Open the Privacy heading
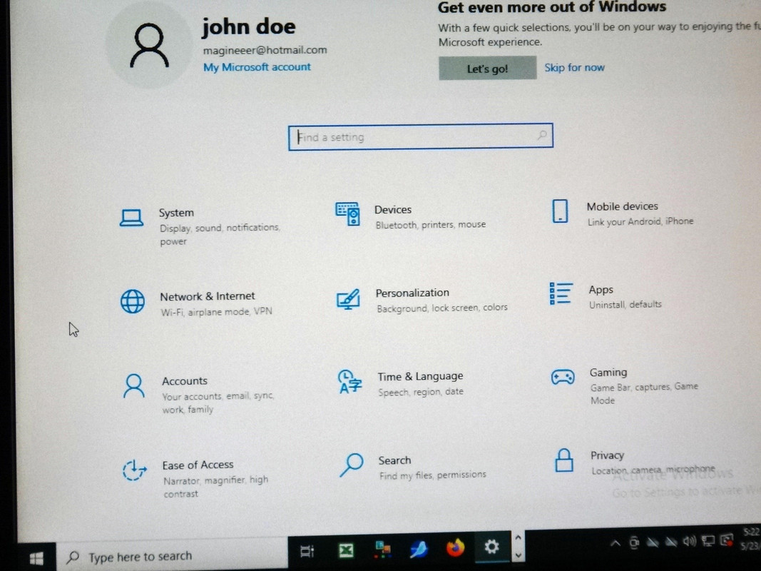The width and height of the screenshot is (761, 571). coord(607,455)
